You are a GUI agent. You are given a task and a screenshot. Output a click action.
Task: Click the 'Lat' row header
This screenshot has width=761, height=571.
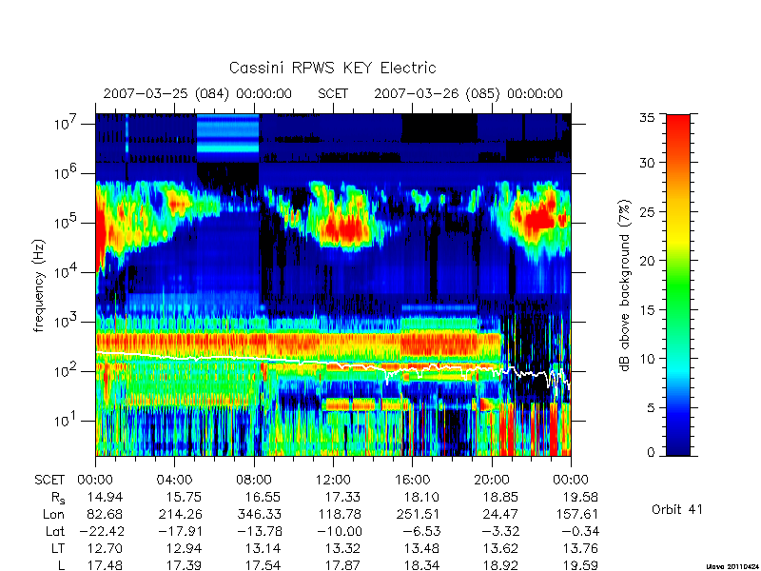55,532
